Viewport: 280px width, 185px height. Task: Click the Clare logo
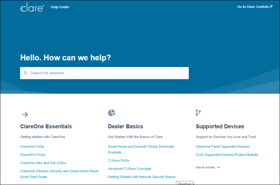(32, 7)
